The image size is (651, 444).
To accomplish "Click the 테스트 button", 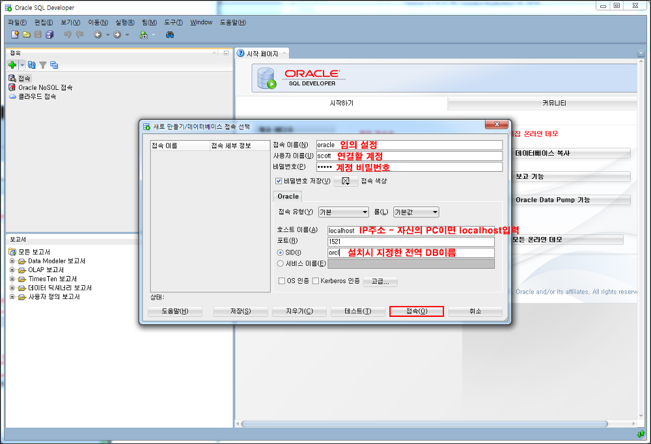I will coord(358,311).
